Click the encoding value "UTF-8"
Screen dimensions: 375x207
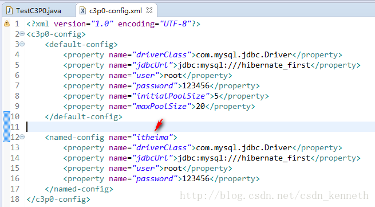tap(175, 24)
